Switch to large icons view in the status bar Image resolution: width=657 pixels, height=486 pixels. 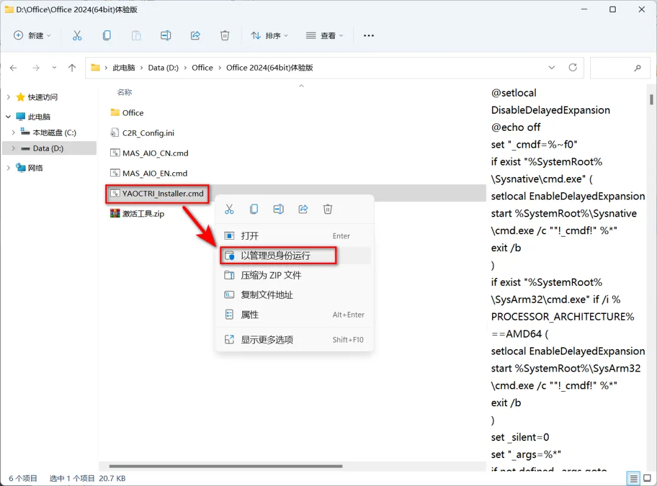point(647,478)
